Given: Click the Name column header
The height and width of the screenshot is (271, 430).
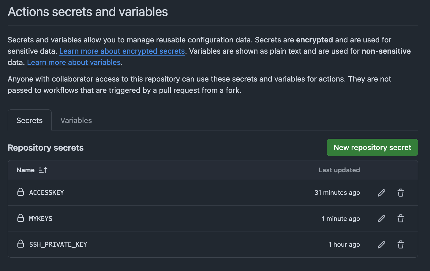Looking at the screenshot, I should click(x=26, y=170).
